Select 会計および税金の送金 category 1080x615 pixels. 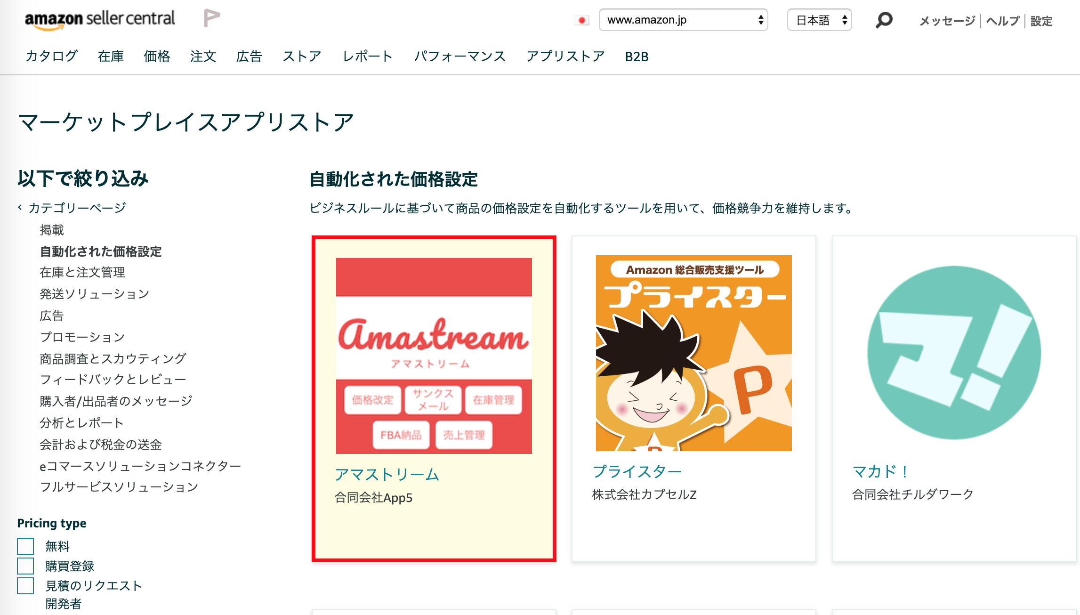tap(101, 444)
